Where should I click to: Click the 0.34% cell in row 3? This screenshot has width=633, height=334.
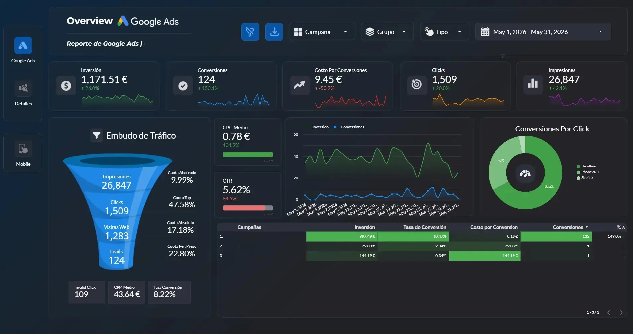(x=413, y=256)
